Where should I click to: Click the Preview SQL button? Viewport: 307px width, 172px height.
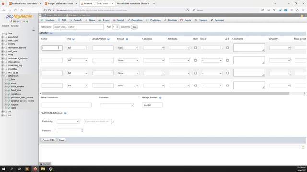click(48, 140)
